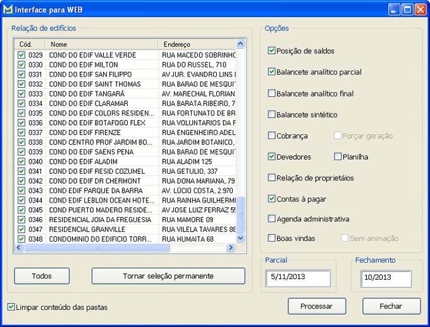Enable the Cobrança option
430x327 pixels.
[x=272, y=136]
